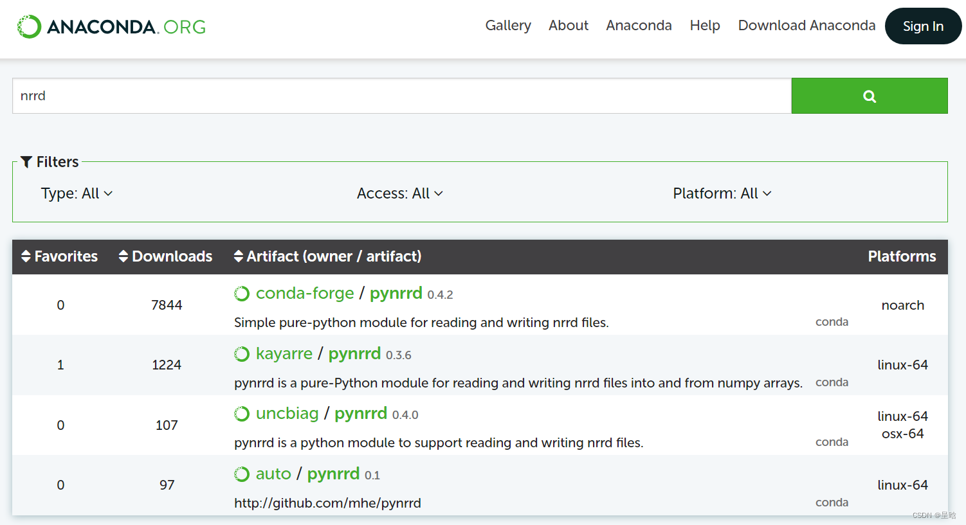This screenshot has height=525, width=966.
Task: Open the uncbiag owner link
Action: click(287, 413)
